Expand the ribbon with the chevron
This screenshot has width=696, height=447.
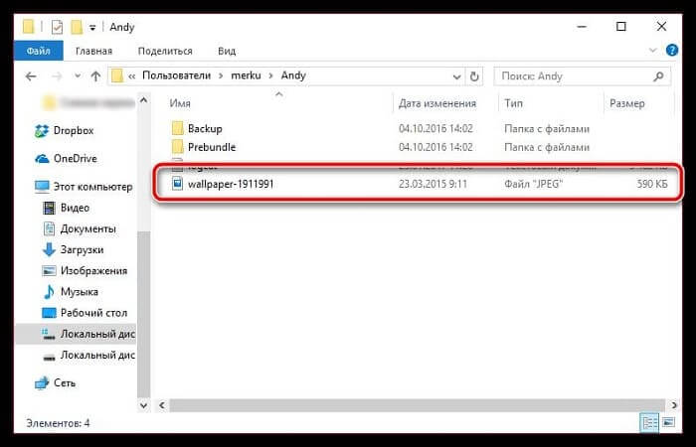tap(652, 51)
